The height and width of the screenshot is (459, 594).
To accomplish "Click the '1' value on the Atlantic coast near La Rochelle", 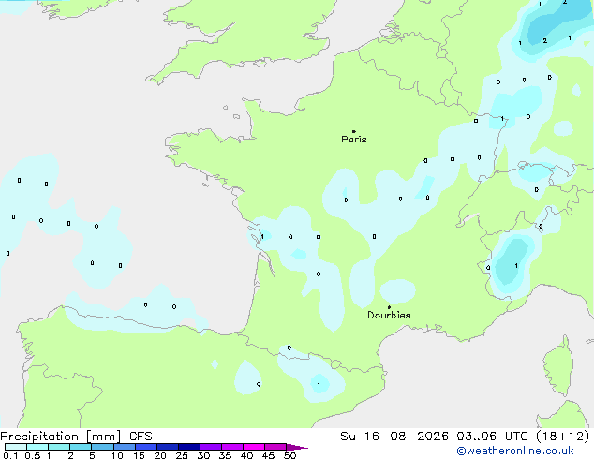I will tap(262, 237).
